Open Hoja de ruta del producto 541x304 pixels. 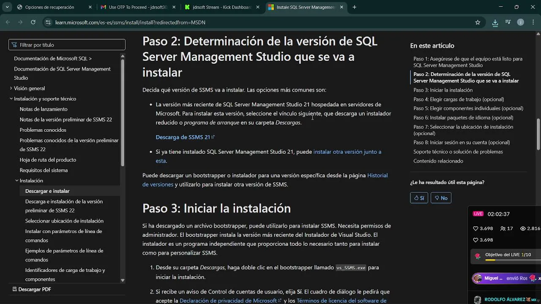[x=48, y=160]
